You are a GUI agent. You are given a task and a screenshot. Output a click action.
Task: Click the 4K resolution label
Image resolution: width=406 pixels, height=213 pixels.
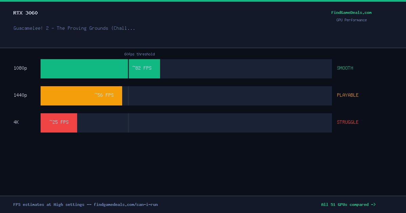tap(16, 122)
